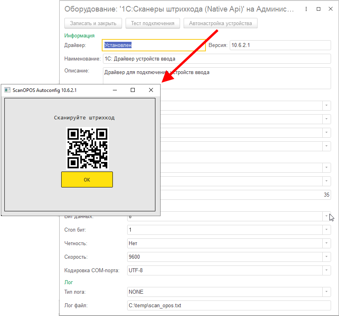Open the Четность dropdown list
The height and width of the screenshot is (316, 339).
click(x=326, y=243)
